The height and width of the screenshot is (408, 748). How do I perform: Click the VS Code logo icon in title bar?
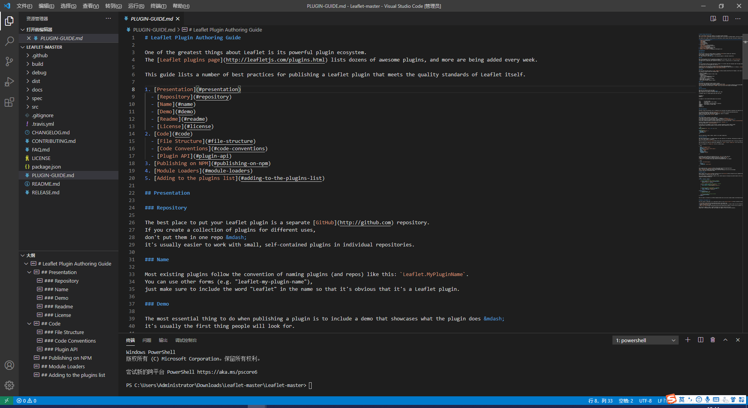(7, 6)
